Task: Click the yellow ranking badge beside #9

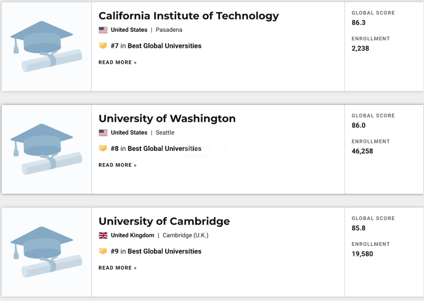Action: pos(103,251)
